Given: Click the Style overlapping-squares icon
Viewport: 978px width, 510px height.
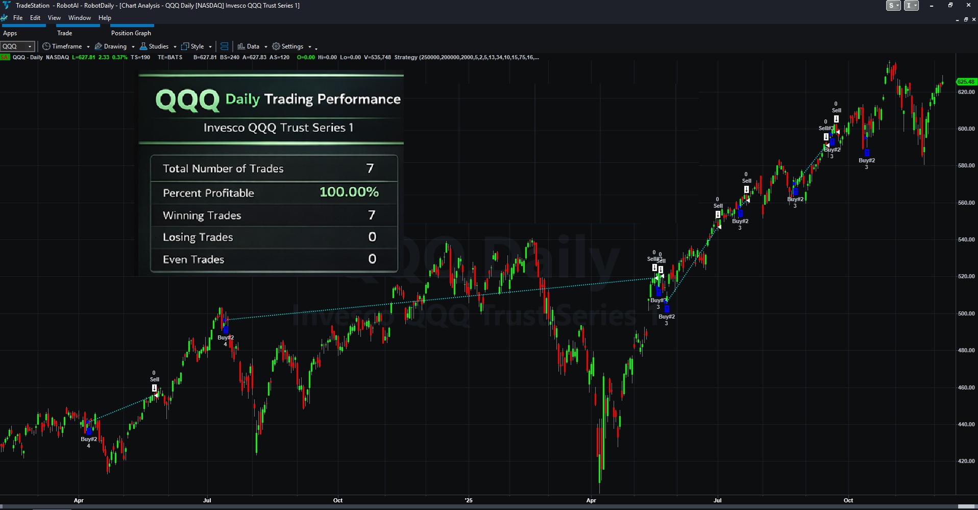Looking at the screenshot, I should pyautogui.click(x=185, y=46).
